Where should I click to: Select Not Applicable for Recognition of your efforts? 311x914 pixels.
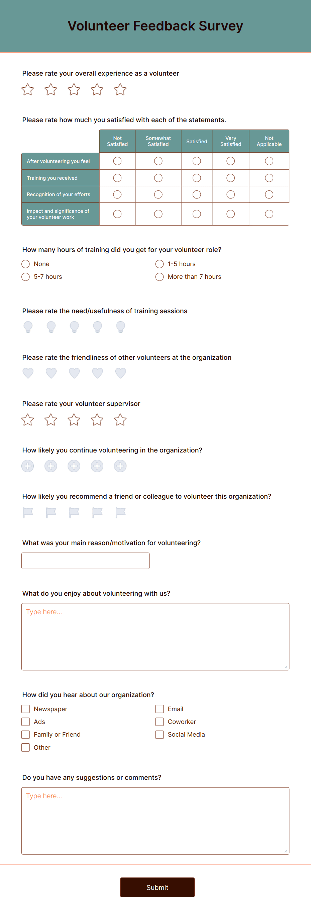point(269,194)
